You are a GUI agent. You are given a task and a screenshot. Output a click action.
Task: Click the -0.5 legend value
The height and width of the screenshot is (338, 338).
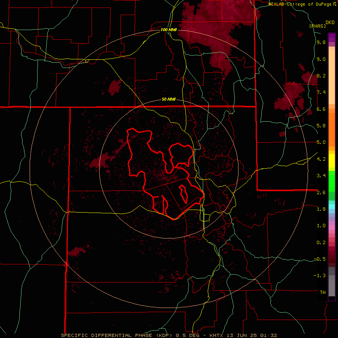(x=320, y=259)
